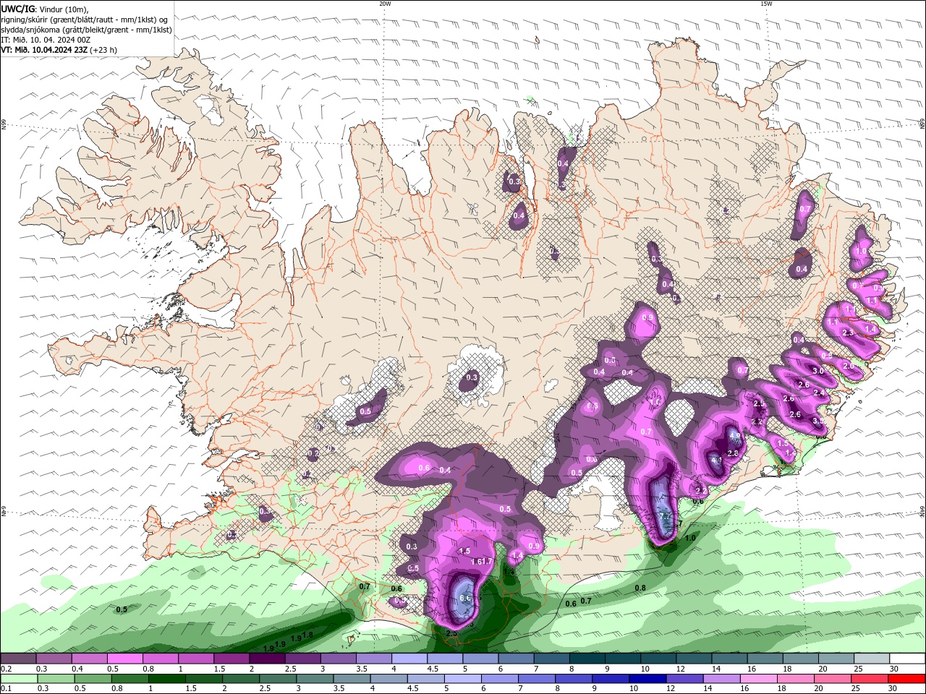This screenshot has width=926, height=694.
Task: Click the "2.8" snowfall value on the map
Action: click(732, 453)
